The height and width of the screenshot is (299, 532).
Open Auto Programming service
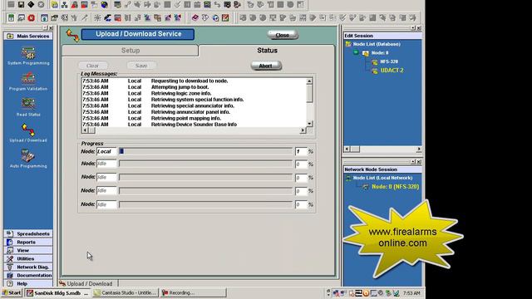click(28, 159)
